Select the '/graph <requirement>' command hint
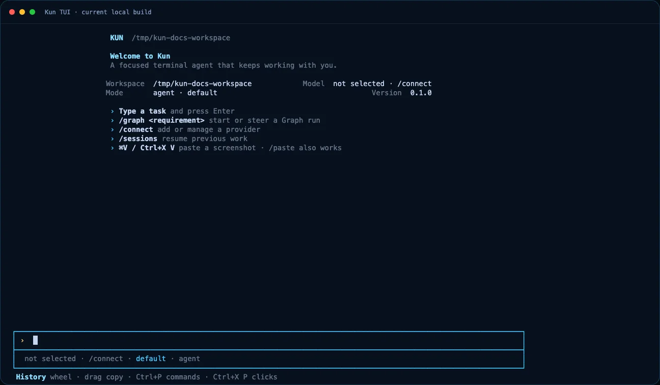The width and height of the screenshot is (660, 385). (x=161, y=120)
